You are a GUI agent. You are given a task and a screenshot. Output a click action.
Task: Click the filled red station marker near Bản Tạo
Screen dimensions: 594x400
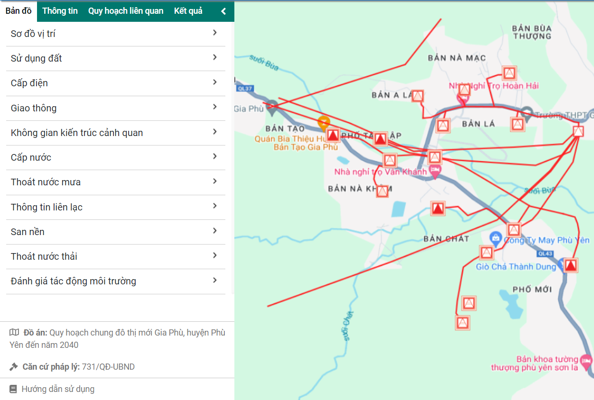333,136
